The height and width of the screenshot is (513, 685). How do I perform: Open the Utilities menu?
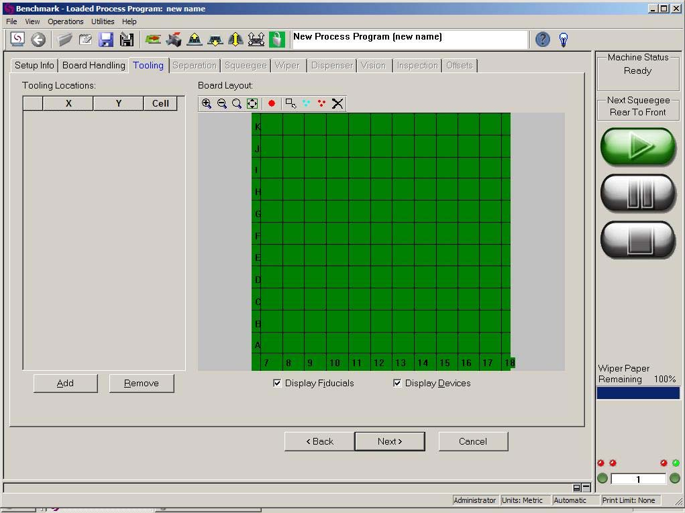click(x=103, y=21)
